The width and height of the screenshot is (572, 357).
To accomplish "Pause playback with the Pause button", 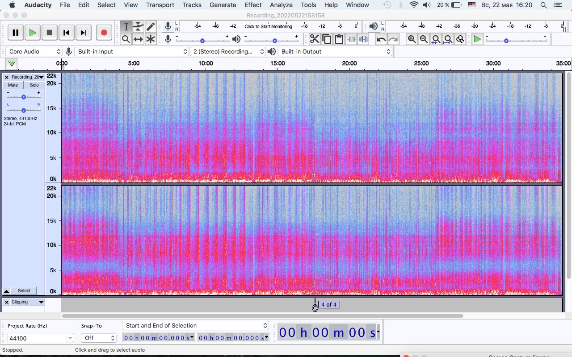I will pyautogui.click(x=16, y=33).
